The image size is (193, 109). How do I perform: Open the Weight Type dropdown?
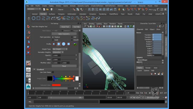click(60, 49)
